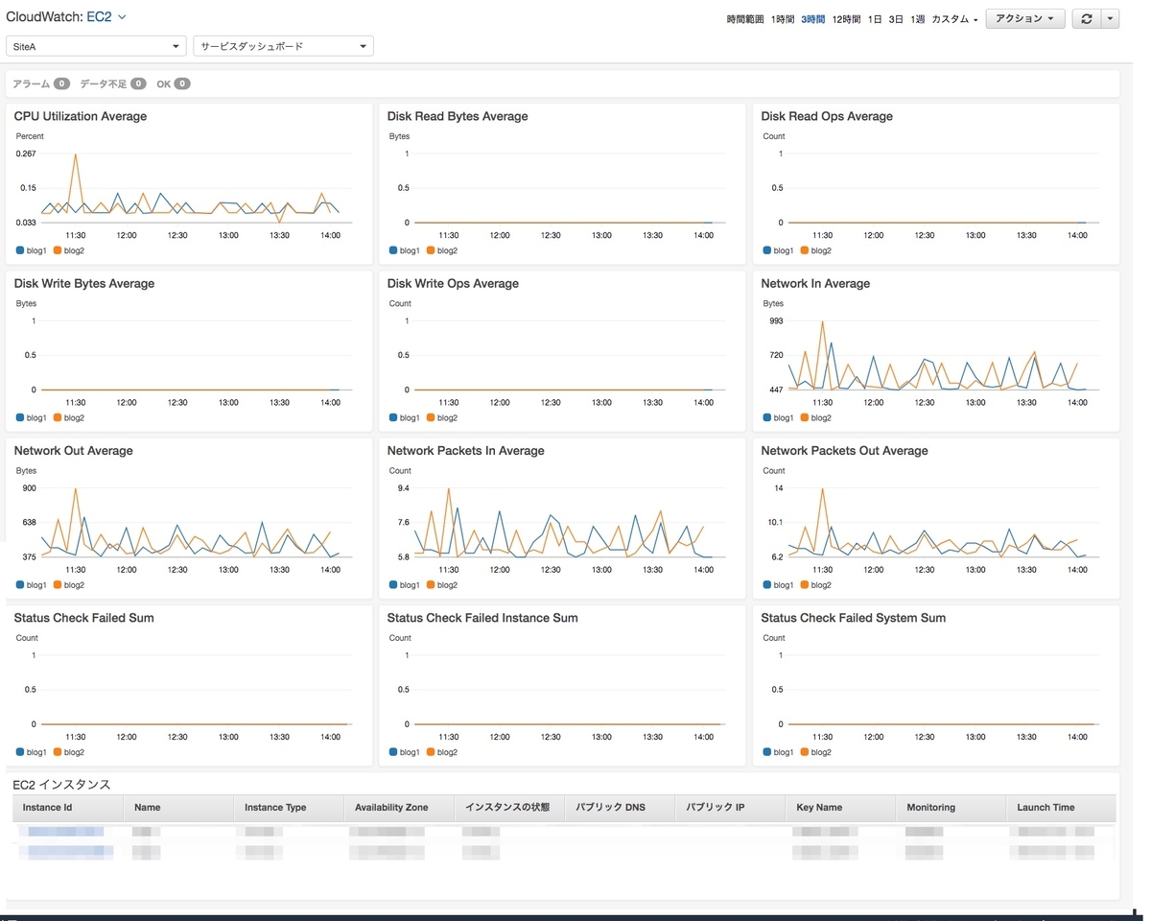This screenshot has height=921, width=1151.
Task: Sort table by インスタンスの状態 column
Action: [509, 808]
